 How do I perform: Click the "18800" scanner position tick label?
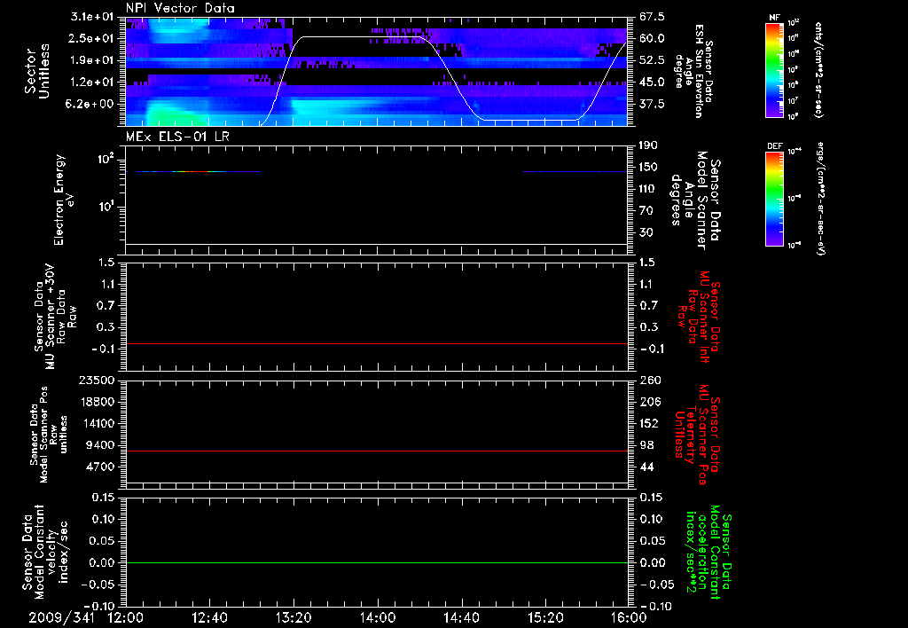tap(97, 402)
